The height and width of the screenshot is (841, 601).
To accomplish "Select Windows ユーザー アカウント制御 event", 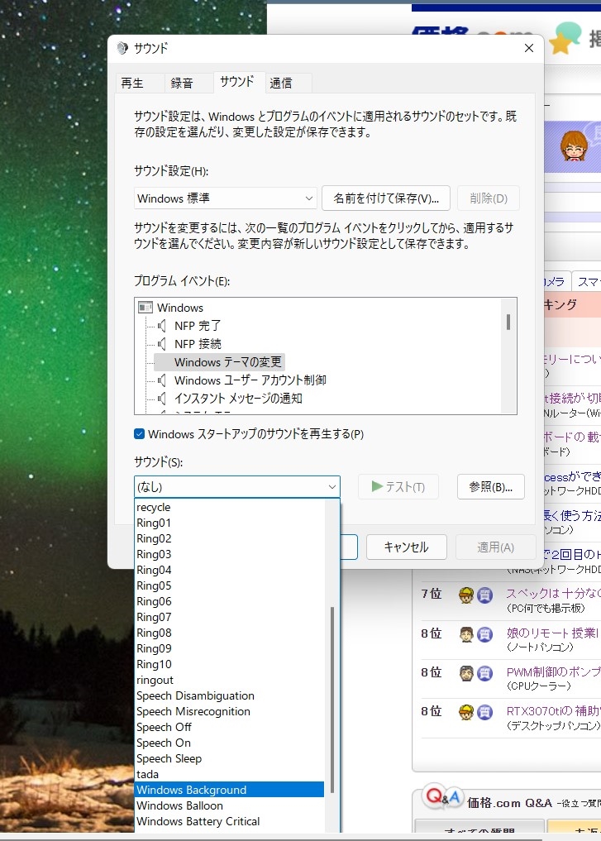I will coord(250,380).
